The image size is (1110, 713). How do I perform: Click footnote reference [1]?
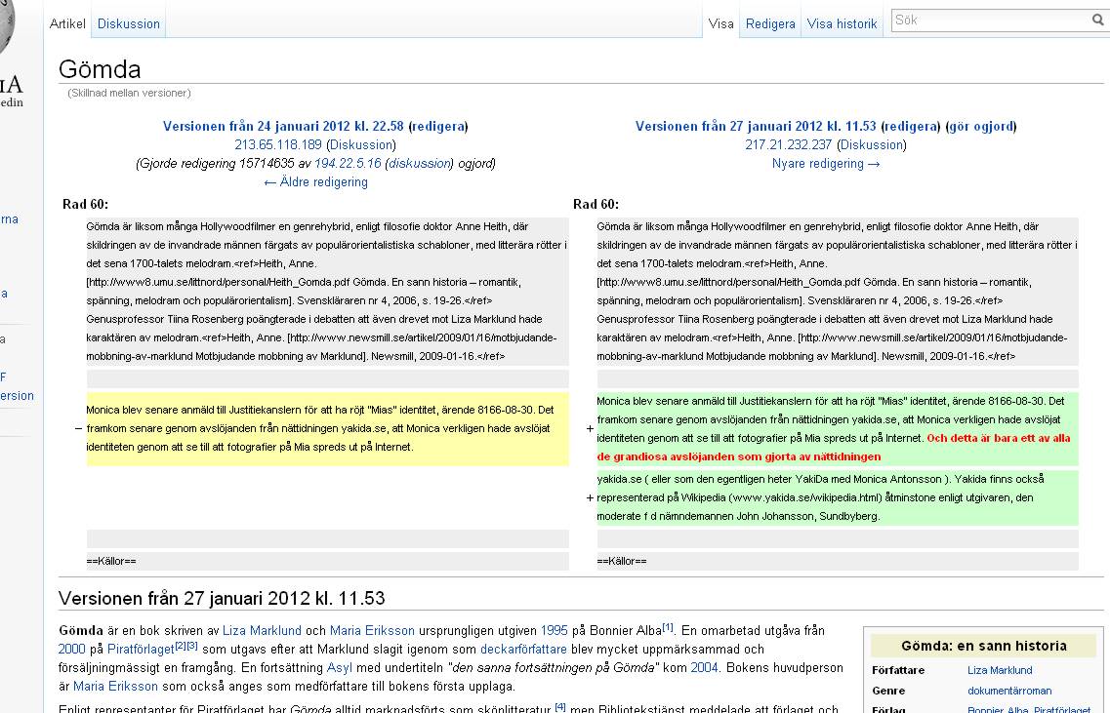coord(668,627)
